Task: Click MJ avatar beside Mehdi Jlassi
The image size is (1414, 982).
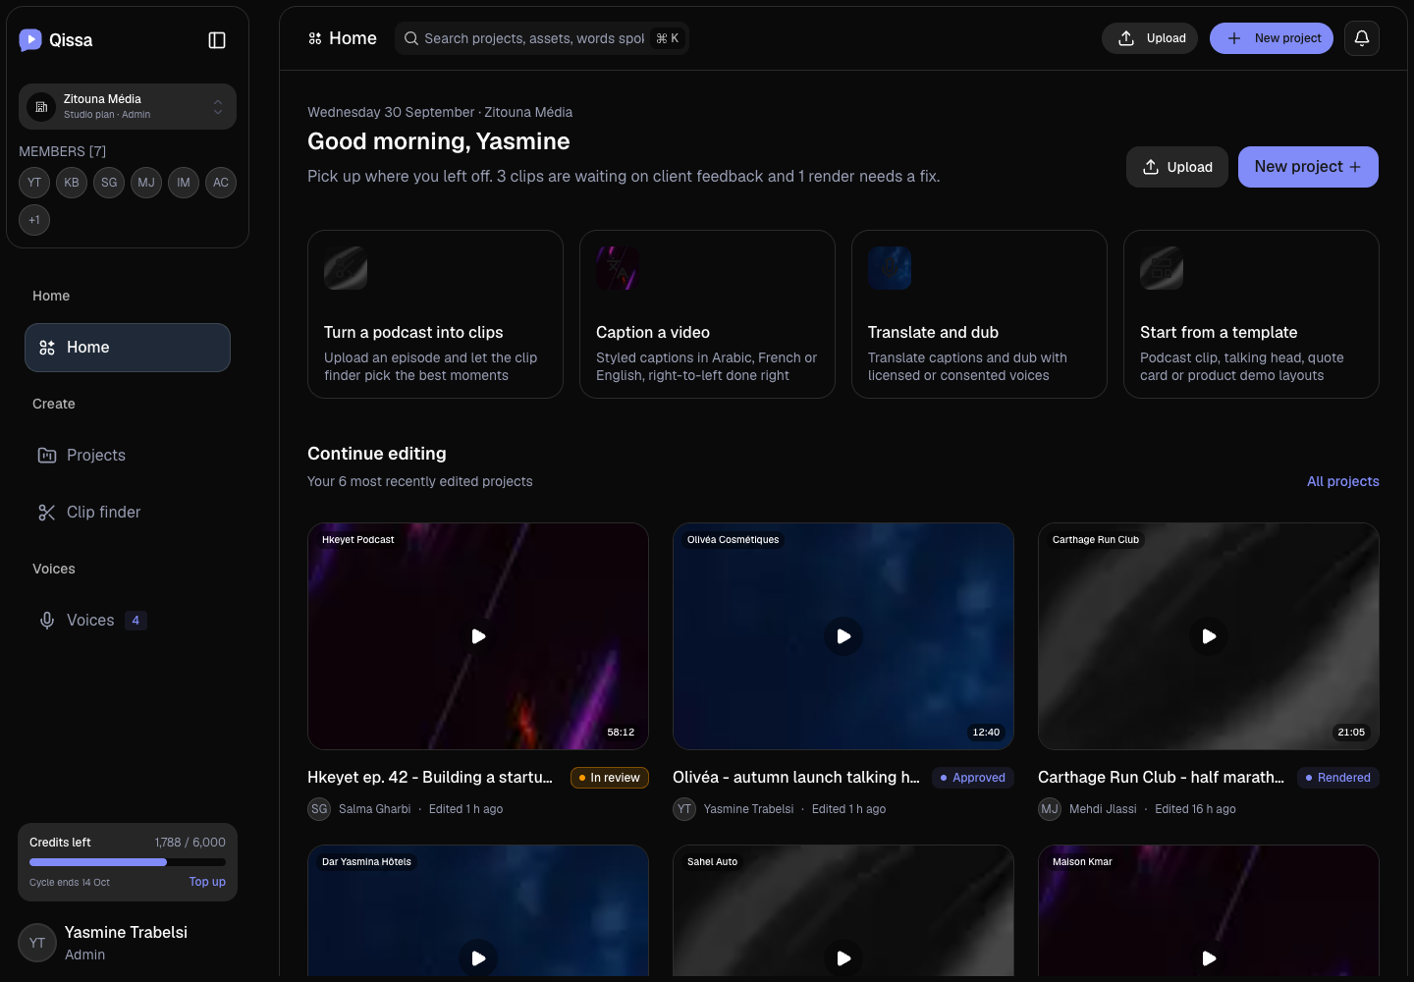Action: coord(1050,809)
